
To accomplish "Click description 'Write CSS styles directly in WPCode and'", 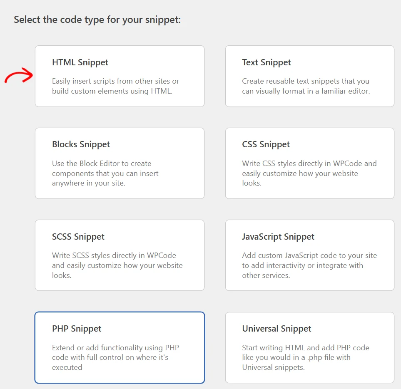I will pyautogui.click(x=309, y=164).
